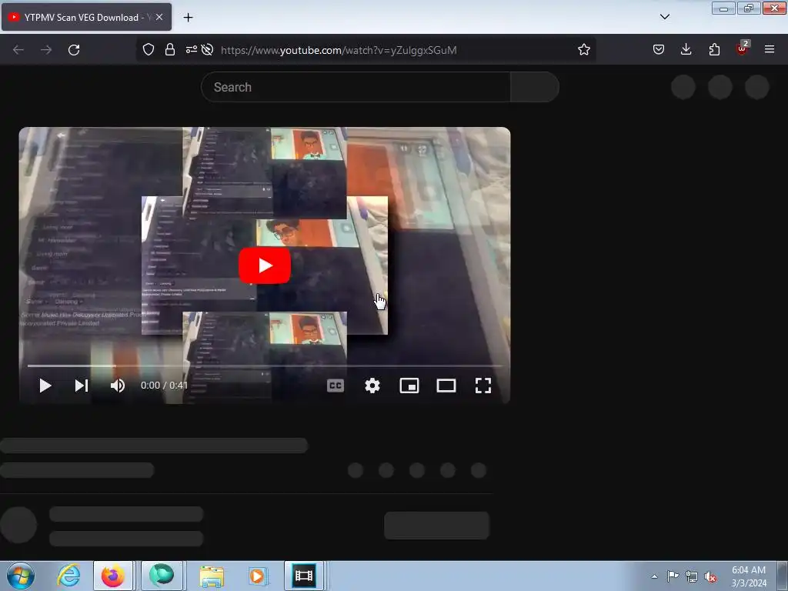Open the video player settings gear
The image size is (788, 591).
[x=372, y=386]
